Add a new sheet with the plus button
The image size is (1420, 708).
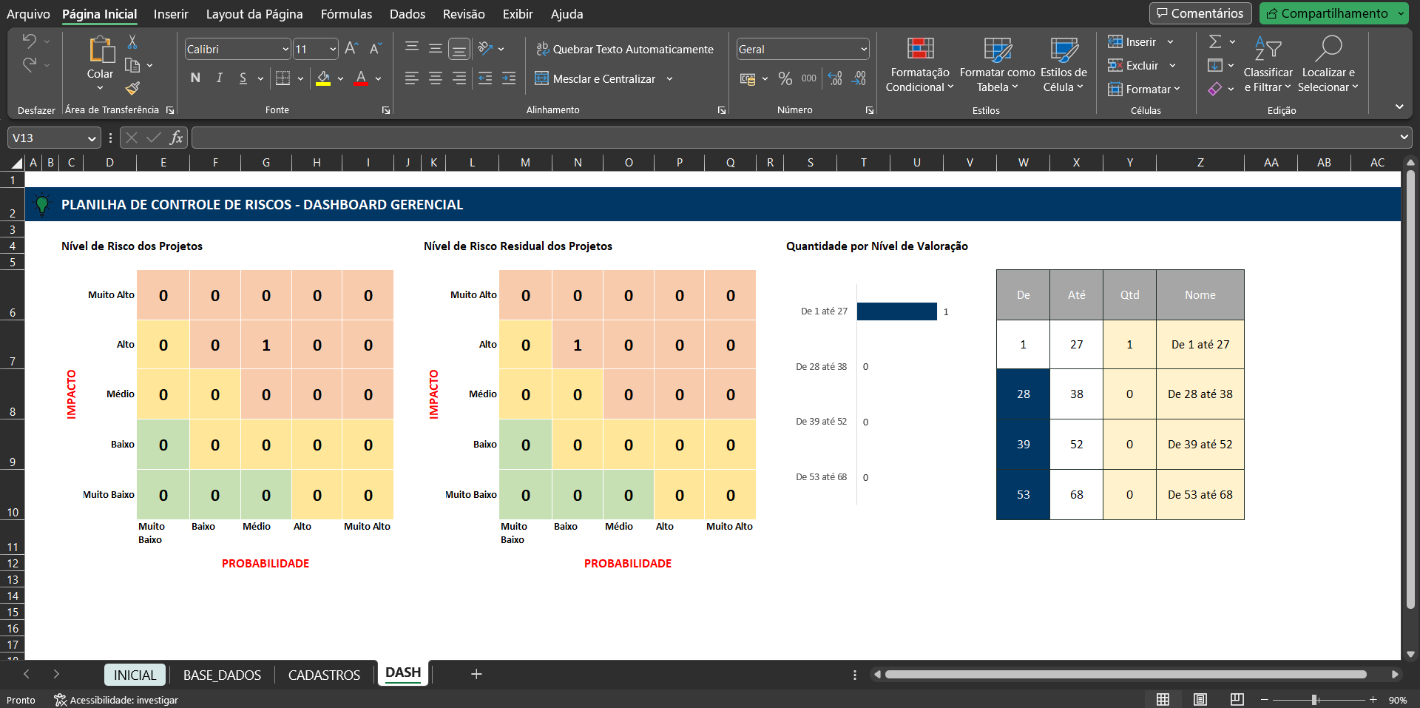(476, 674)
